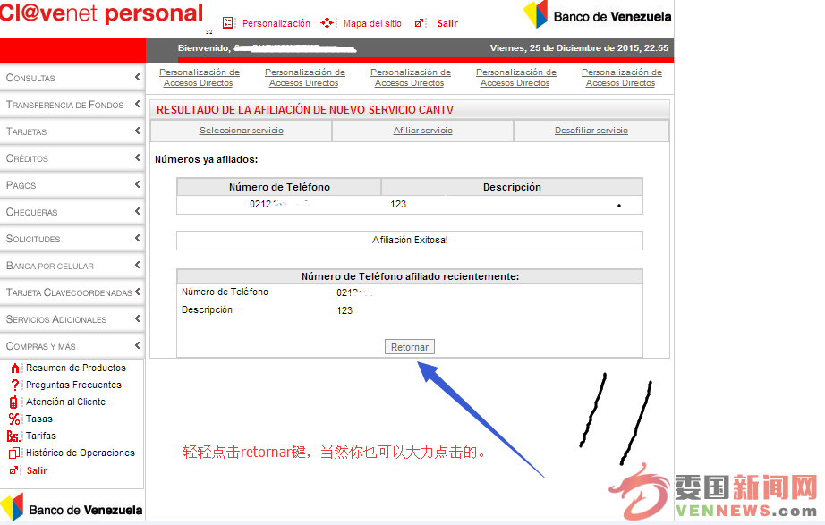Viewport: 825px width, 525px height.
Task: Open the Tasas link
Action: coord(39,419)
